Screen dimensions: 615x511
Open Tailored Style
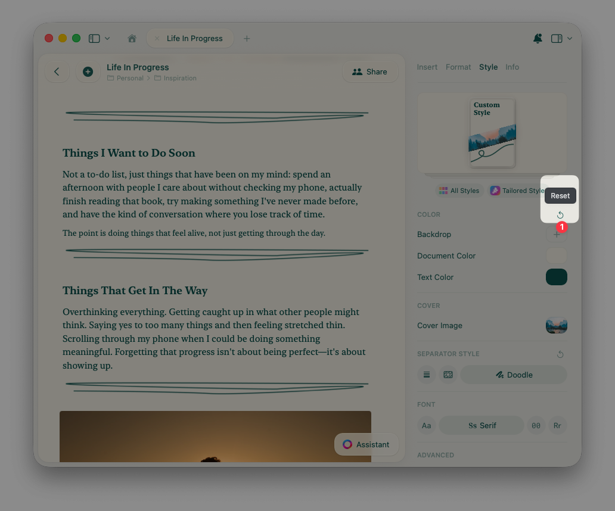click(517, 191)
